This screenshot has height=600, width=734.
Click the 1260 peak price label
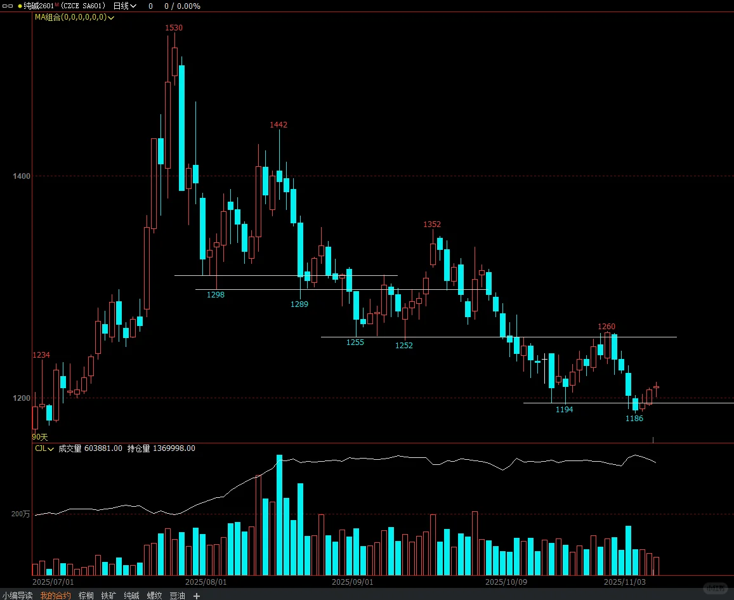(606, 326)
